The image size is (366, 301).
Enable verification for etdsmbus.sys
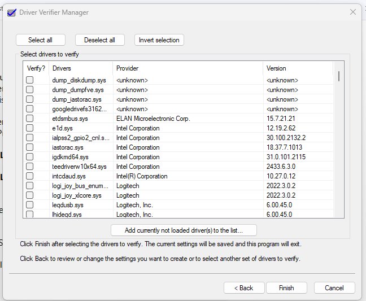(x=29, y=119)
